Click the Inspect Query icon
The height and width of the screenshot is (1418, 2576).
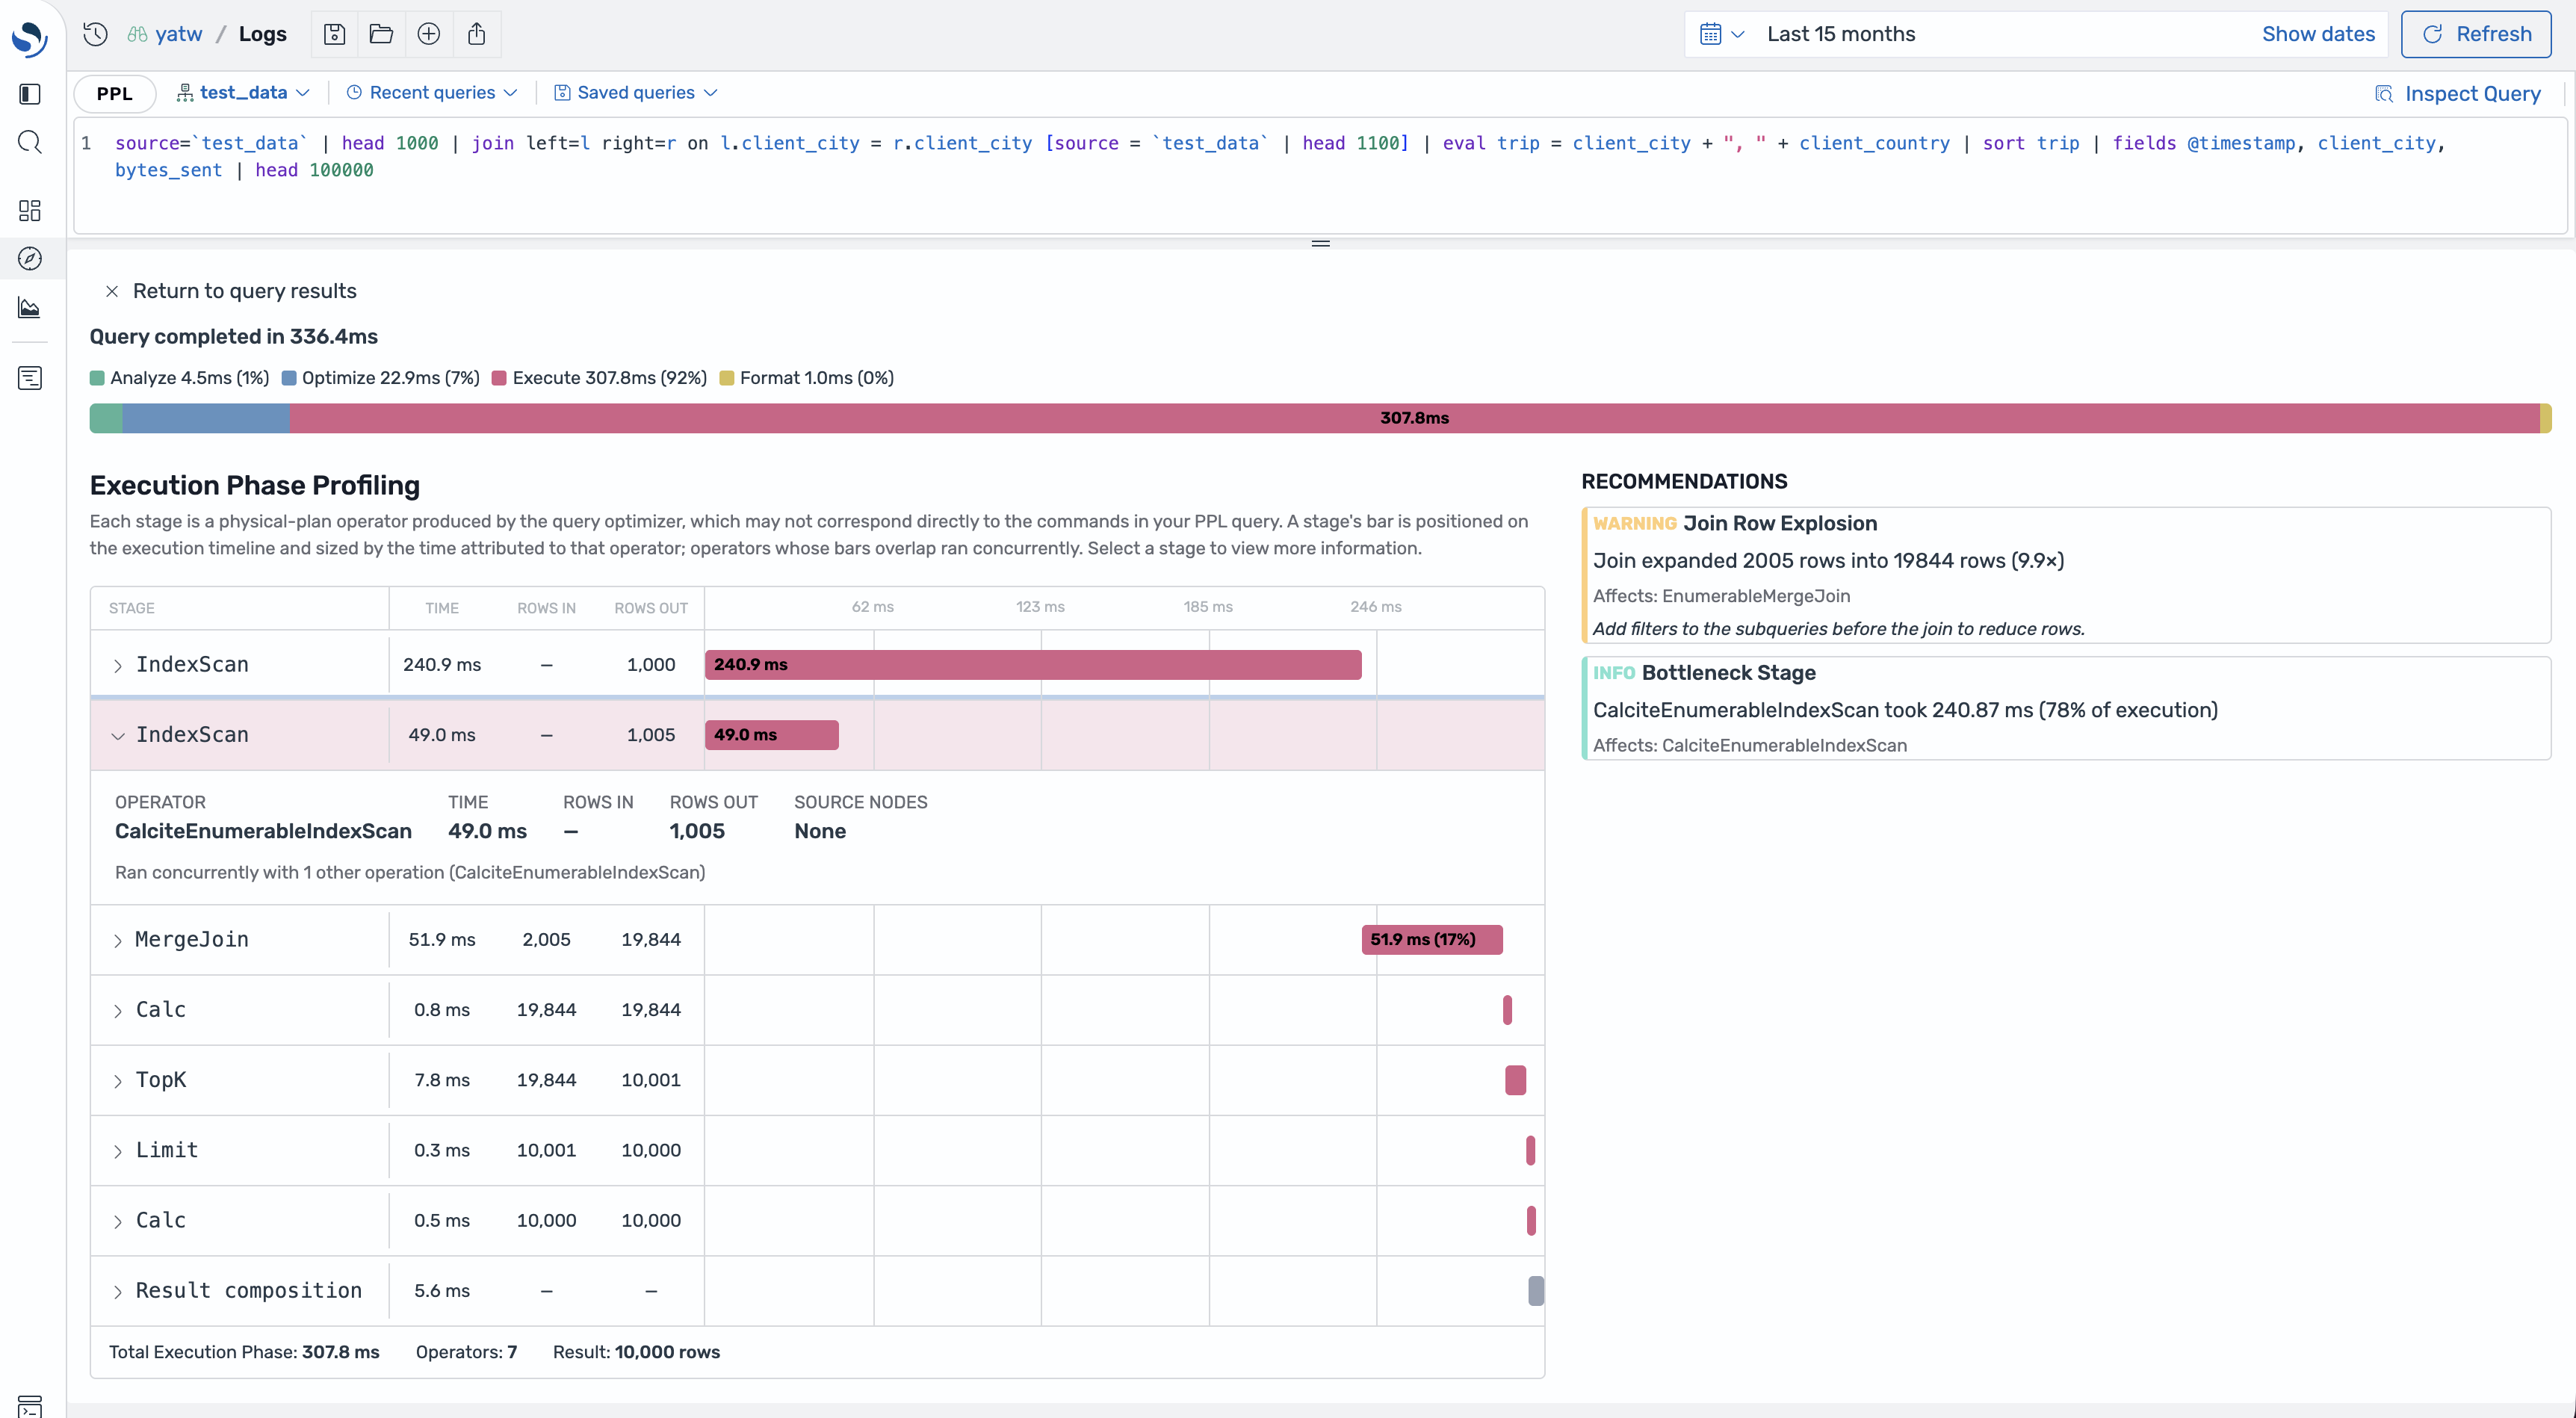pos(2384,94)
